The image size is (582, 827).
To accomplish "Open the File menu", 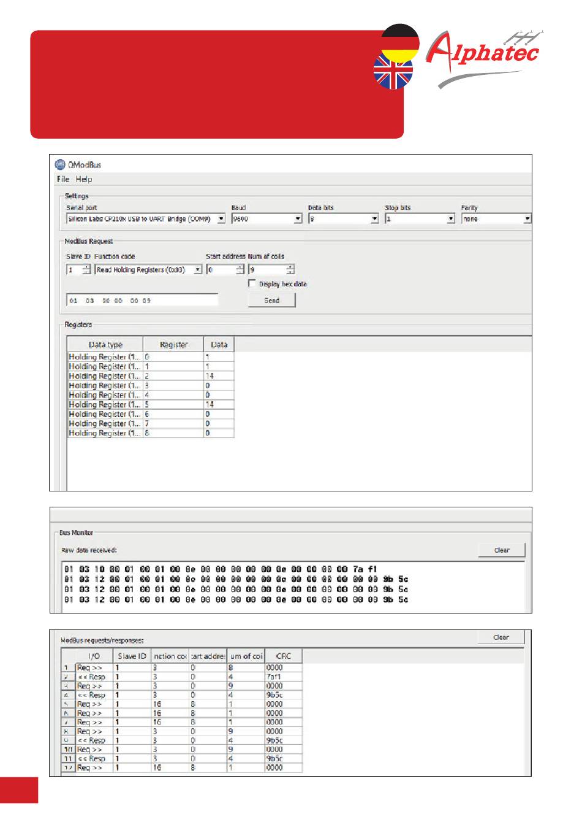I will click(63, 179).
